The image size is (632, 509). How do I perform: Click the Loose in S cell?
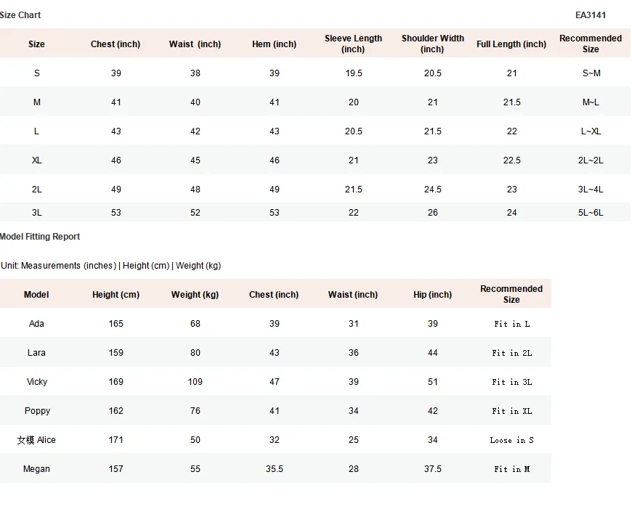coord(511,440)
